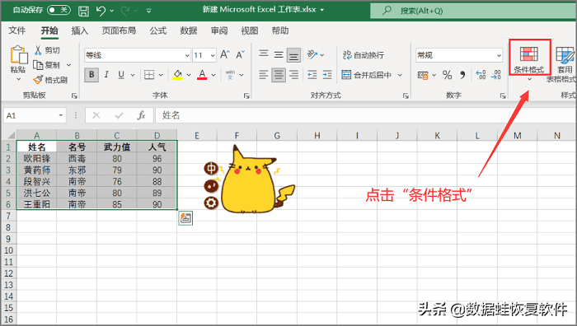Click the accounting number format icon
Image resolution: width=577 pixels, height=326 pixels.
[423, 76]
